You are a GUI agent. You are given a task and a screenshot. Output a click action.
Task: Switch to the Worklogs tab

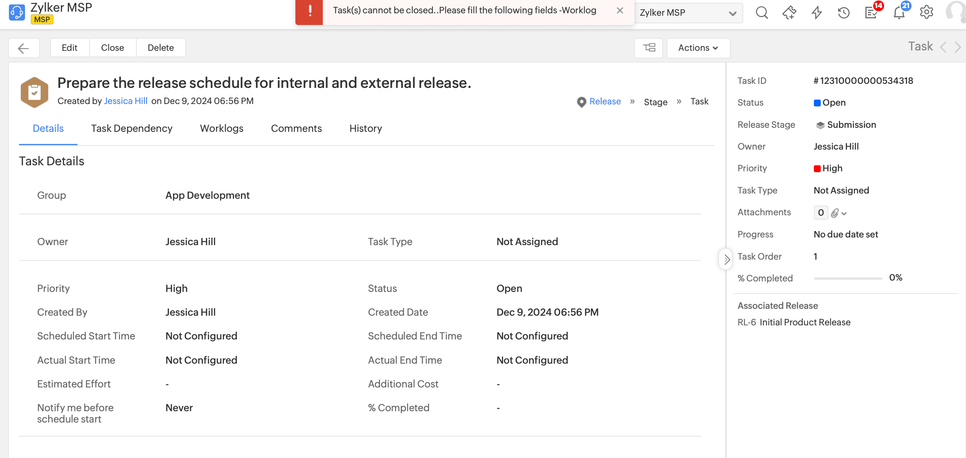(222, 129)
